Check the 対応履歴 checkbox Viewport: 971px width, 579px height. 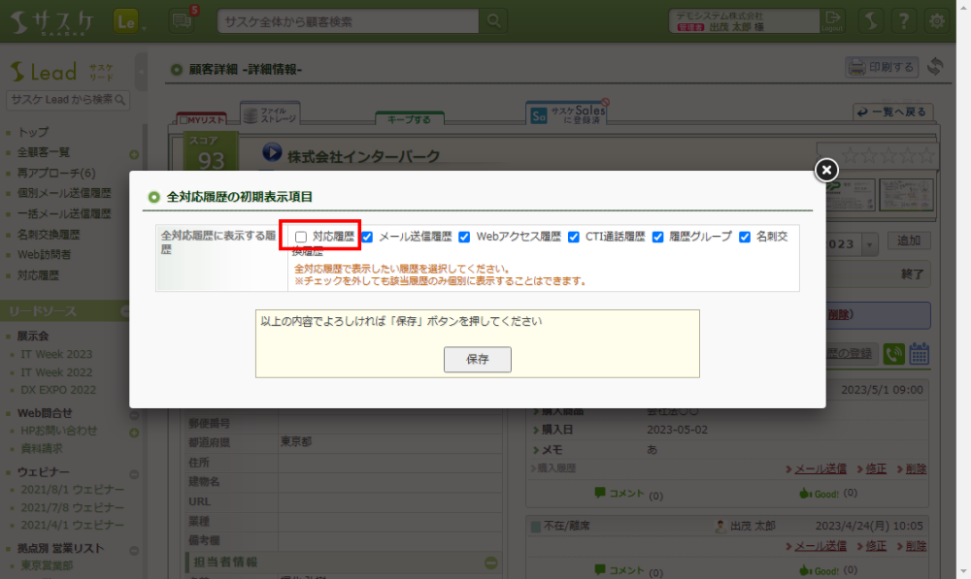[x=301, y=237]
